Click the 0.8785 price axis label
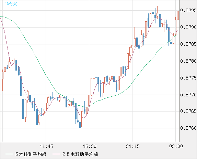 188,44
